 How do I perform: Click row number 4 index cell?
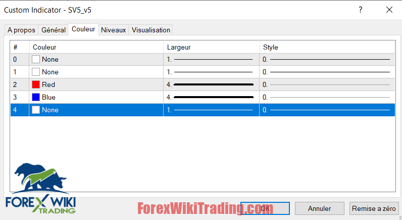coord(20,110)
